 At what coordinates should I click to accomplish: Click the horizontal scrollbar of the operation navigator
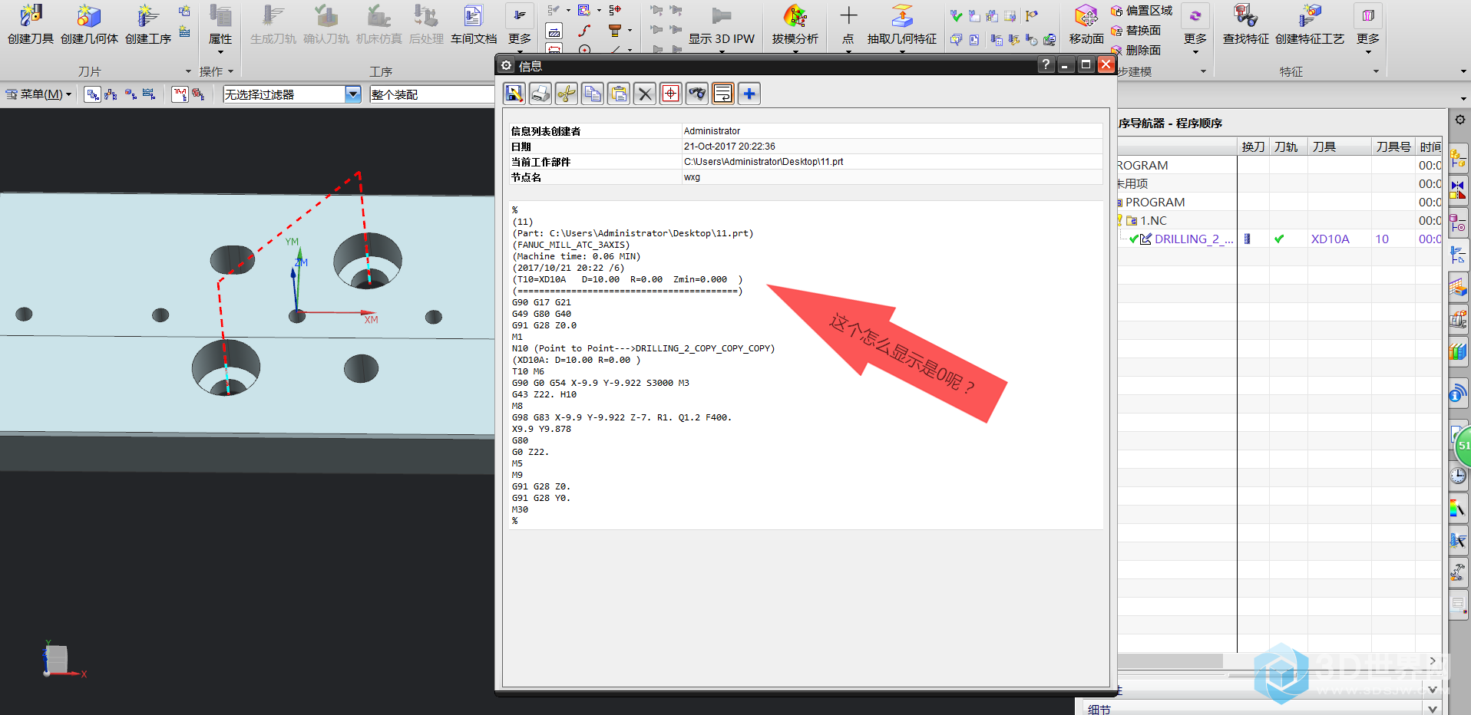(x=1170, y=661)
